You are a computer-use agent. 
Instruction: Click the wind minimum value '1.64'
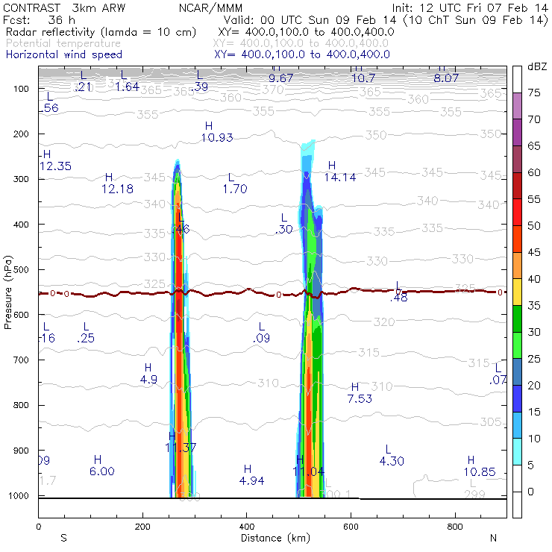(127, 87)
